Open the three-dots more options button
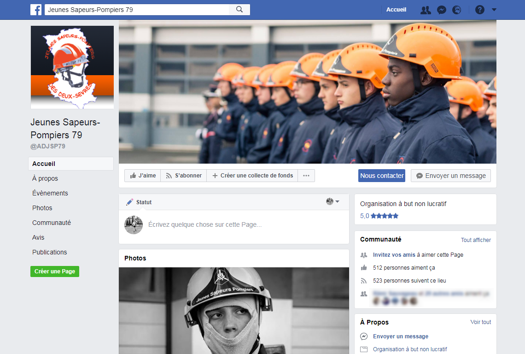This screenshot has height=354, width=525. coord(306,176)
